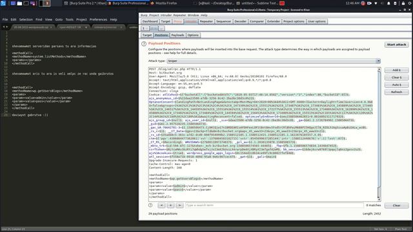Click Plain Text syntax in Sublime status bar

[401, 229]
